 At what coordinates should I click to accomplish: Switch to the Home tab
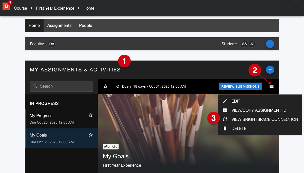pyautogui.click(x=34, y=25)
